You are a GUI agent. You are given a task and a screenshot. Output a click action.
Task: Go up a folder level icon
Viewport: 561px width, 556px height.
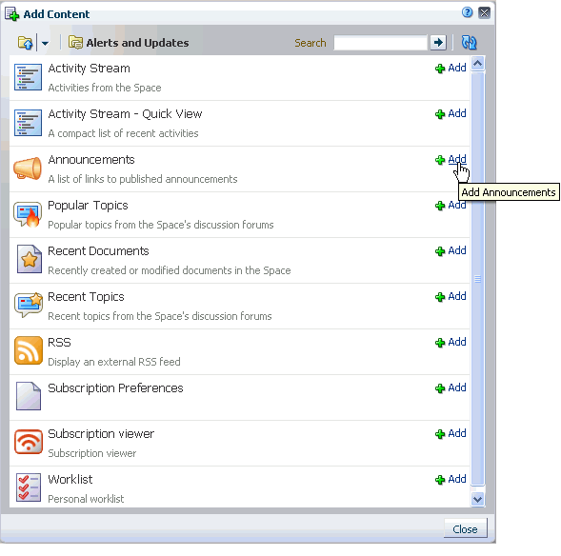[26, 43]
